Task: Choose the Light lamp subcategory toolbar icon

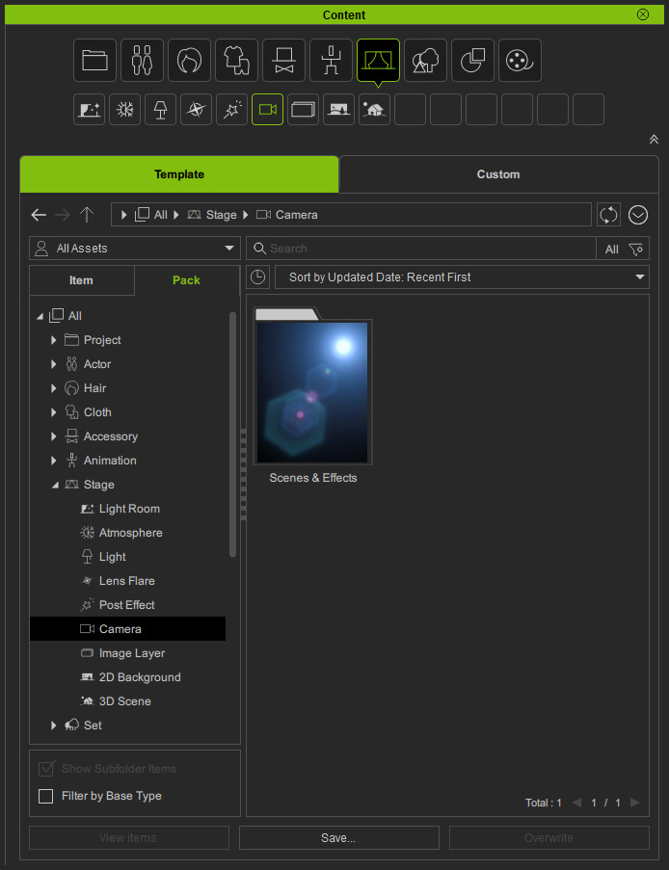Action: [x=160, y=109]
